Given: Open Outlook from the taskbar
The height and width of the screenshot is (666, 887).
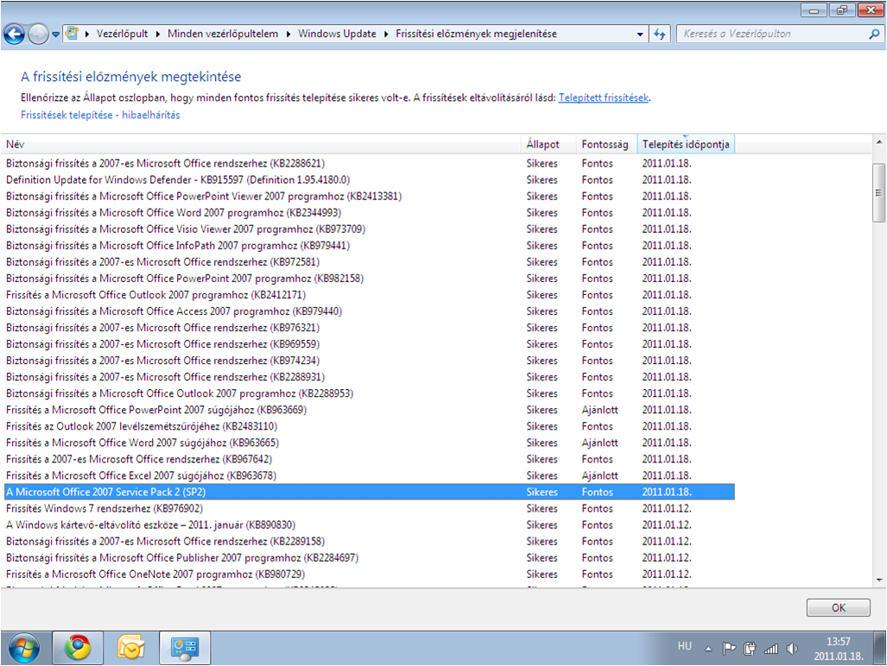Looking at the screenshot, I should (130, 648).
